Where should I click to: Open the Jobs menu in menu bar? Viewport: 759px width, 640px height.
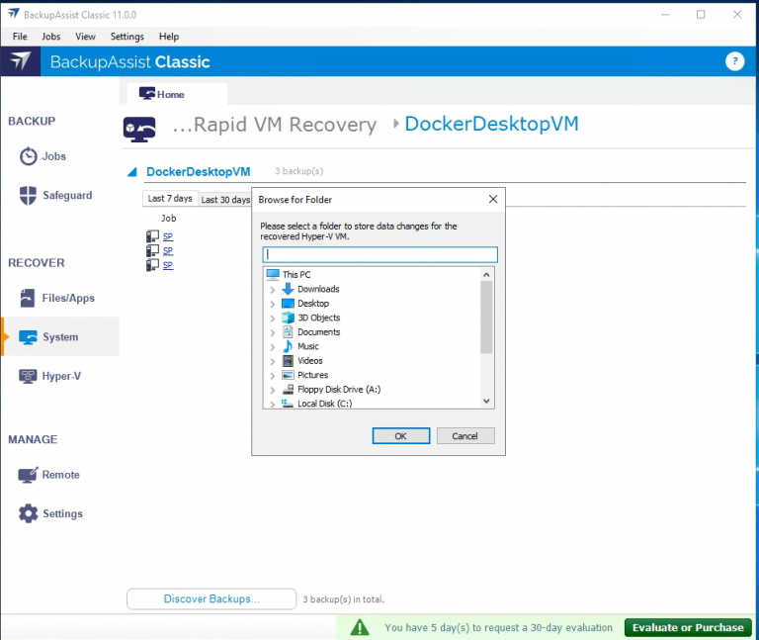(x=50, y=37)
